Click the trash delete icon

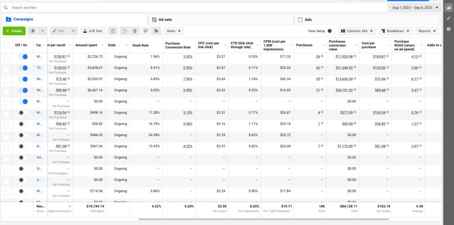(x=134, y=31)
